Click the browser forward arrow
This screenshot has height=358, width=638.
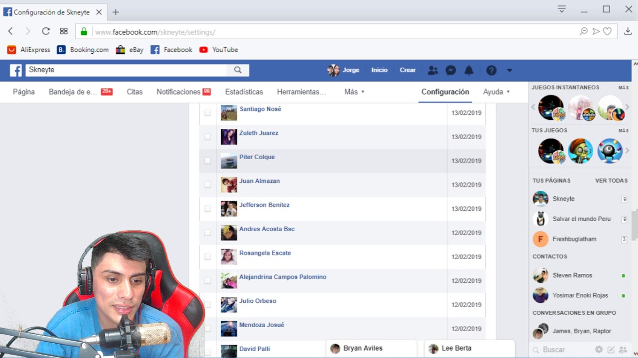(28, 31)
